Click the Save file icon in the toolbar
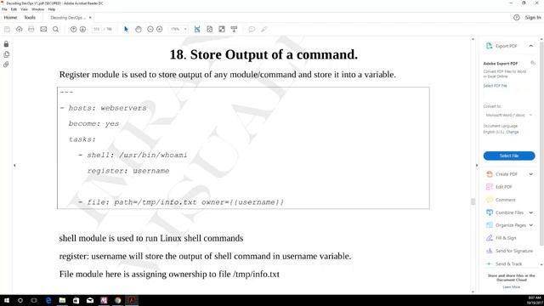The width and height of the screenshot is (544, 306). click(x=7, y=30)
